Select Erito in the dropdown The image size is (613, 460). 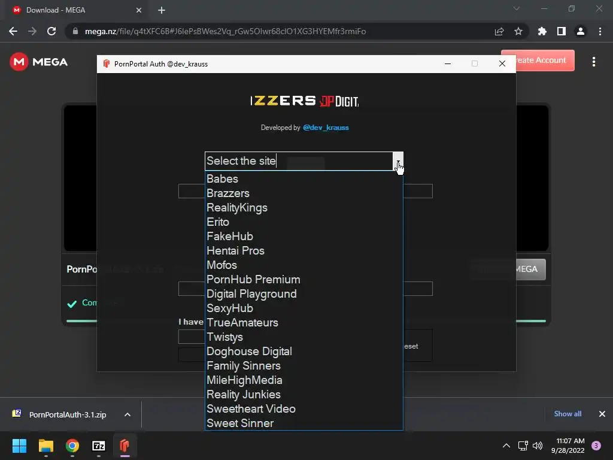click(304, 222)
